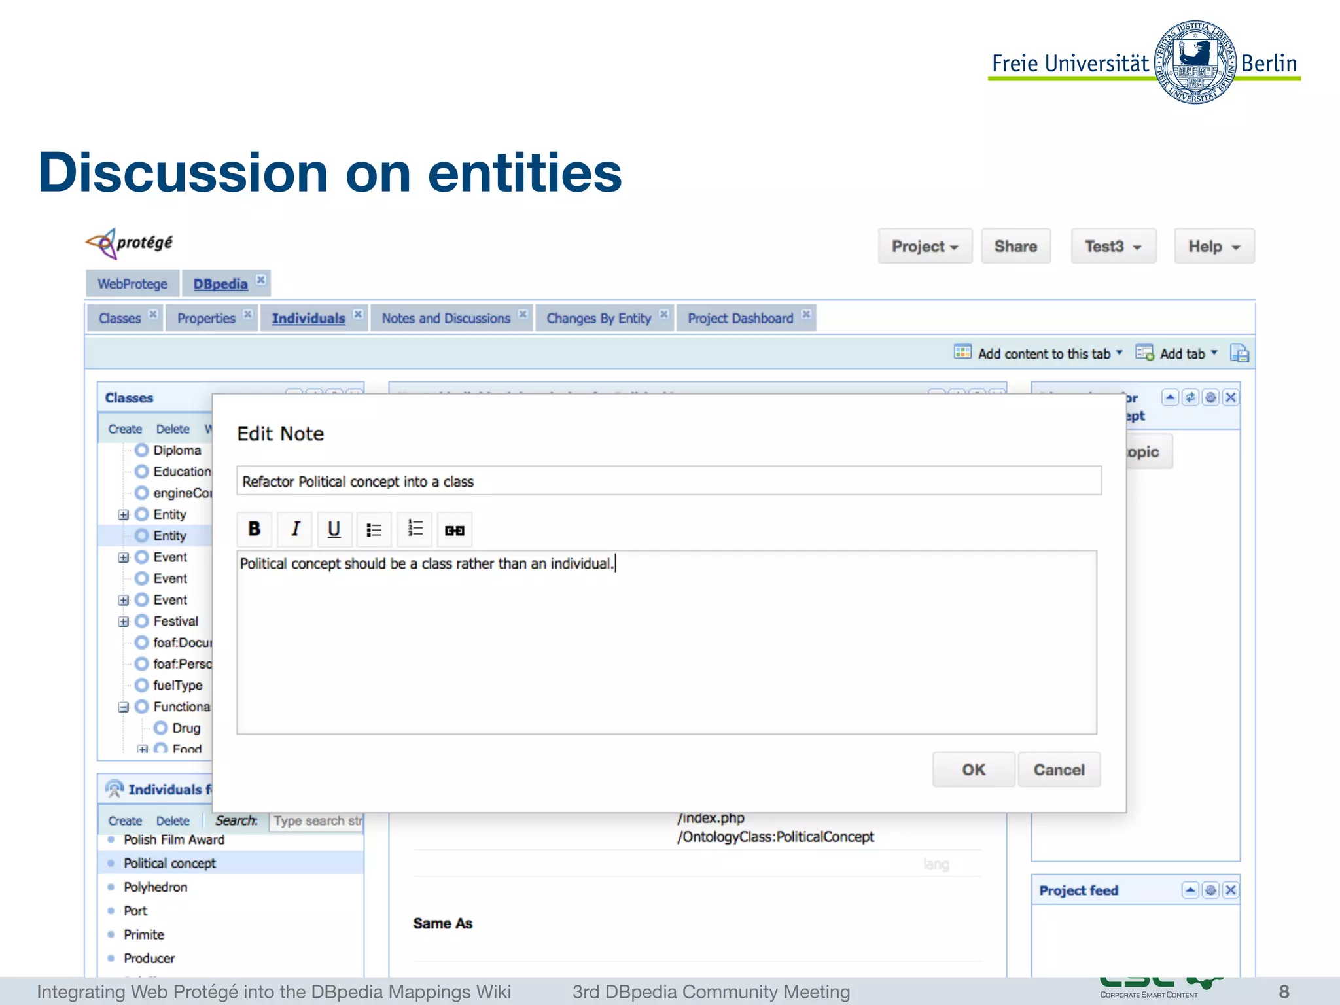Apply underline formatting in Edit Note
The image size is (1340, 1005).
tap(334, 529)
